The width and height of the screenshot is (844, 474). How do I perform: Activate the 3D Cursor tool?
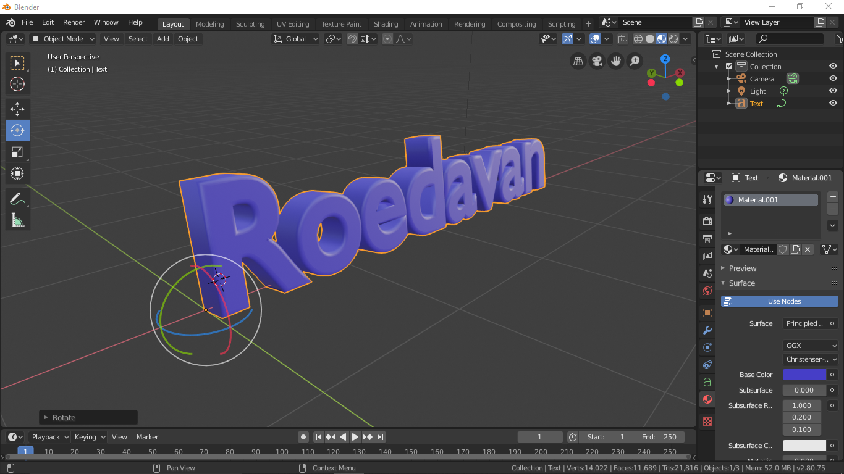click(17, 84)
